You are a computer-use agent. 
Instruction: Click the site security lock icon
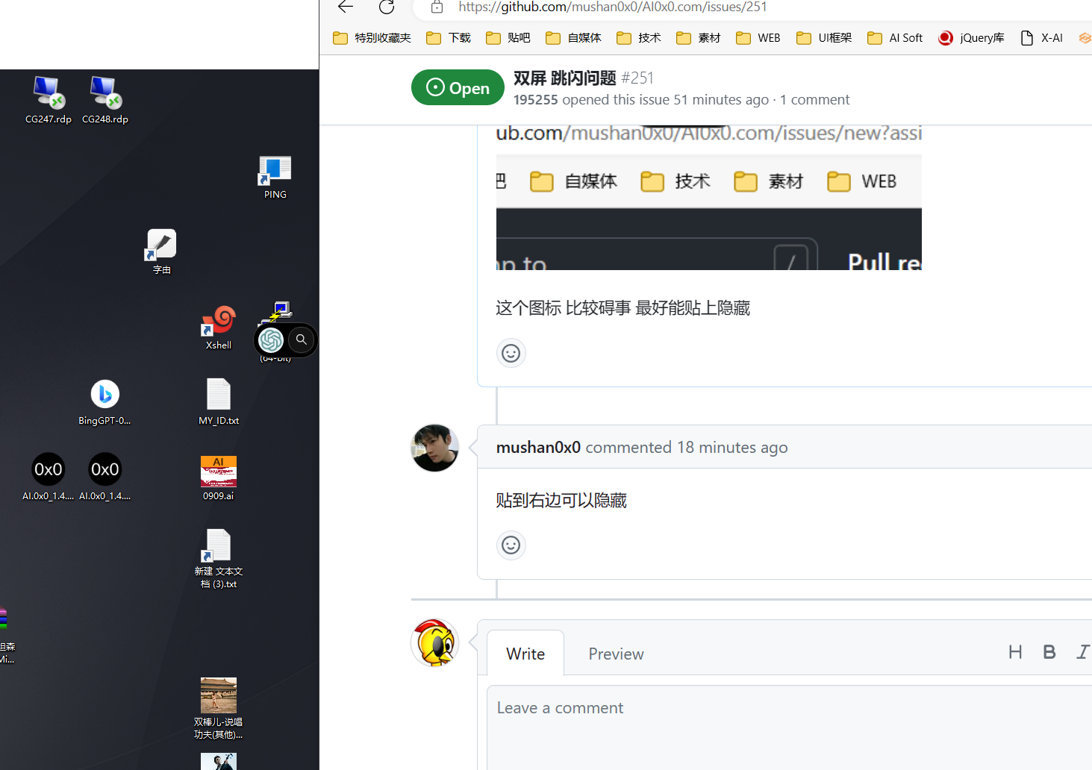point(437,7)
